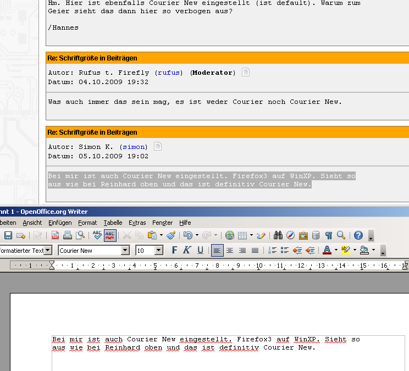Image resolution: width=409 pixels, height=371 pixels.
Task: Open Find & Replace binoculars icon
Action: coord(278,235)
